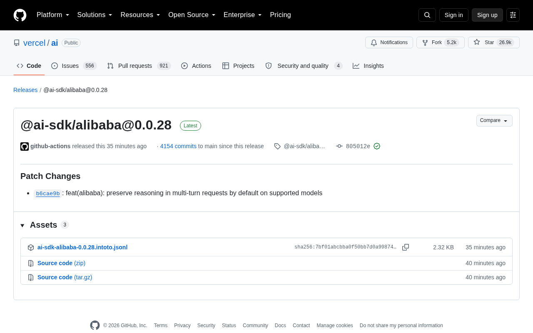Open the vercel owner link

(34, 43)
